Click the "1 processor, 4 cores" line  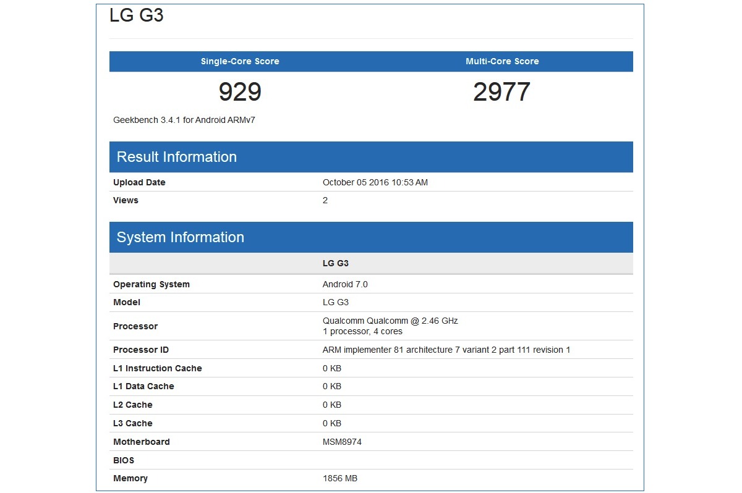point(362,331)
